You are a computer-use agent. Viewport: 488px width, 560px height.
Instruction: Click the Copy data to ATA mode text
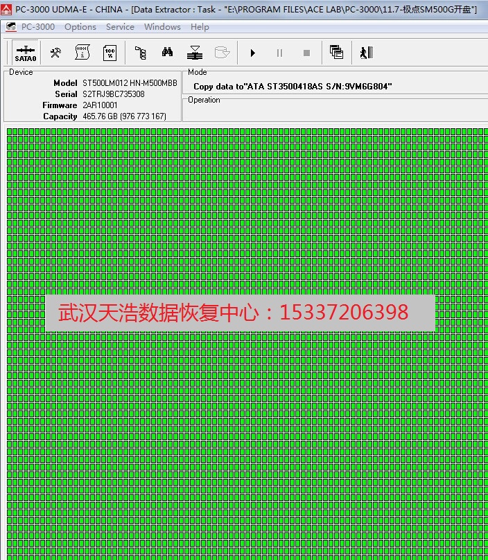(293, 87)
